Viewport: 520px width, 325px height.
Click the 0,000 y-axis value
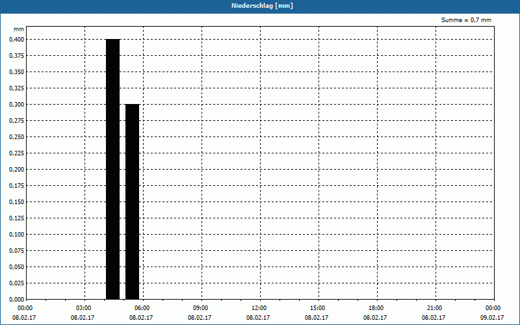[17, 300]
